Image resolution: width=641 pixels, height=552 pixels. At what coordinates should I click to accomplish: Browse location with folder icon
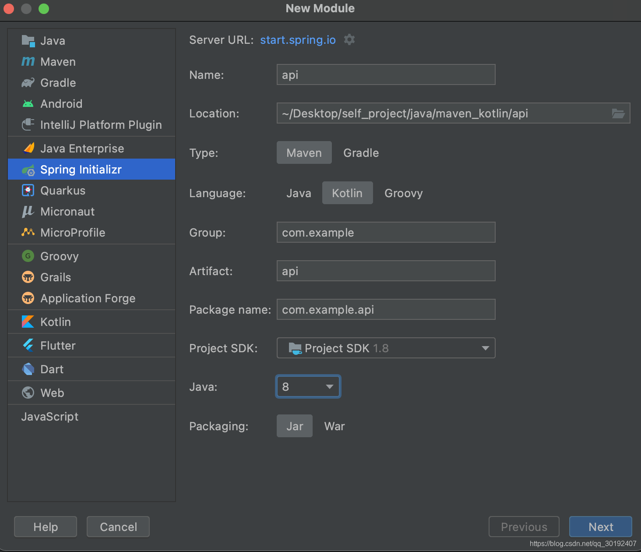618,113
